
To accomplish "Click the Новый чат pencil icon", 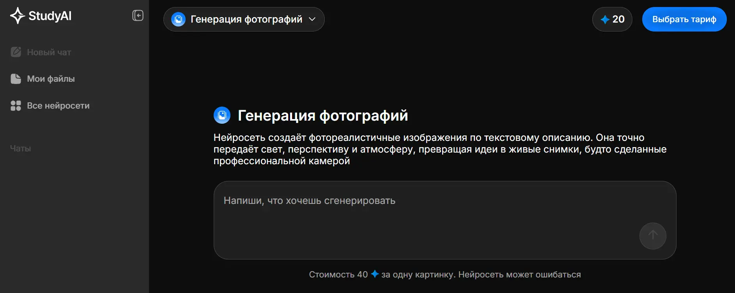I will 16,52.
